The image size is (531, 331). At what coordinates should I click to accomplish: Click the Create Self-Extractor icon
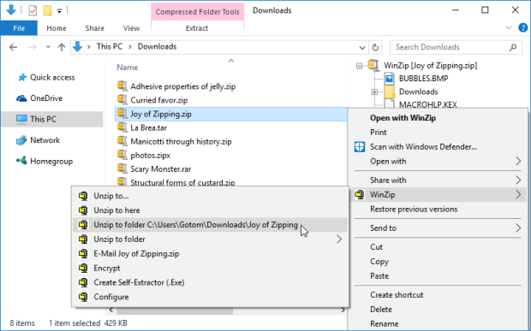83,282
